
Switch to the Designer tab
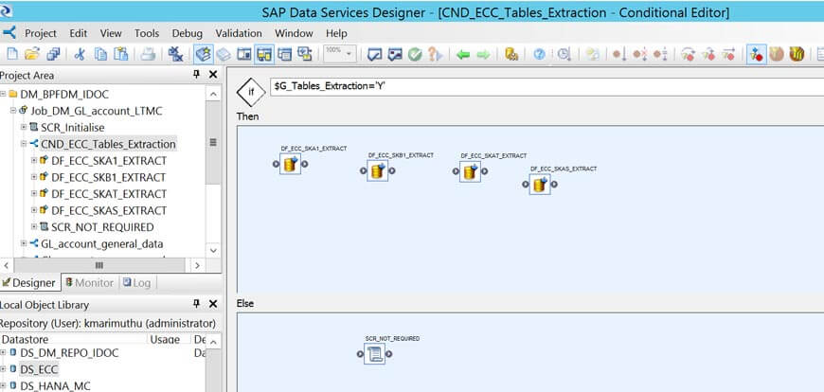point(29,283)
